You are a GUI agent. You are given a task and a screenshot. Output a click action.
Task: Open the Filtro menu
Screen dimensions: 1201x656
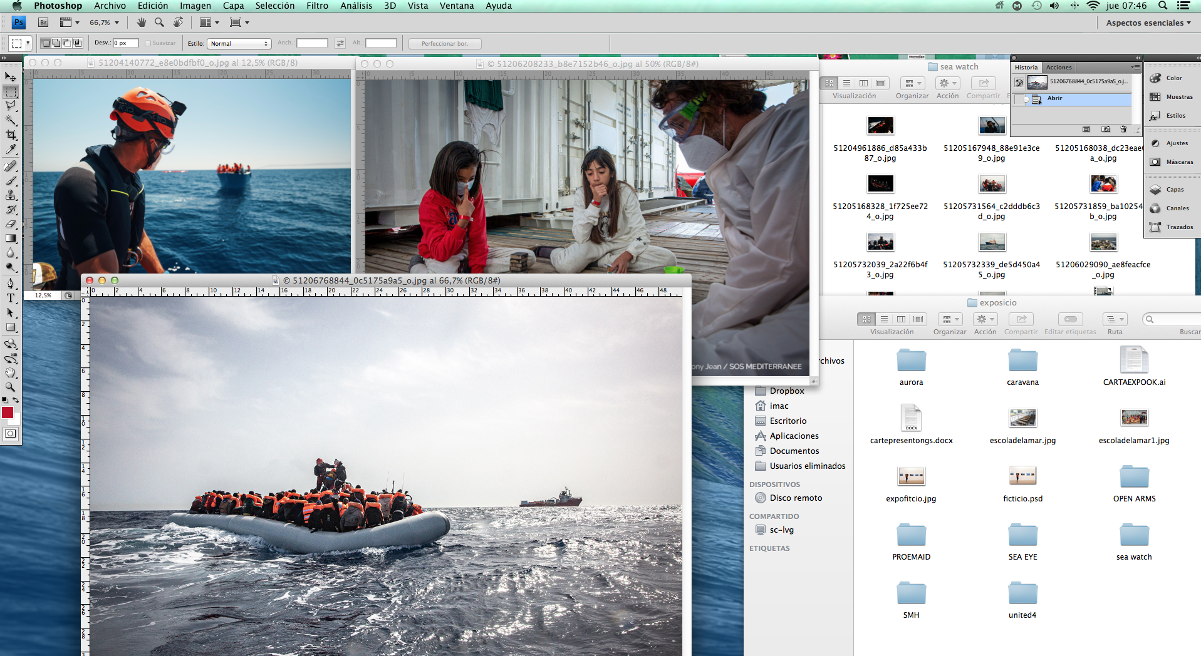pyautogui.click(x=317, y=6)
